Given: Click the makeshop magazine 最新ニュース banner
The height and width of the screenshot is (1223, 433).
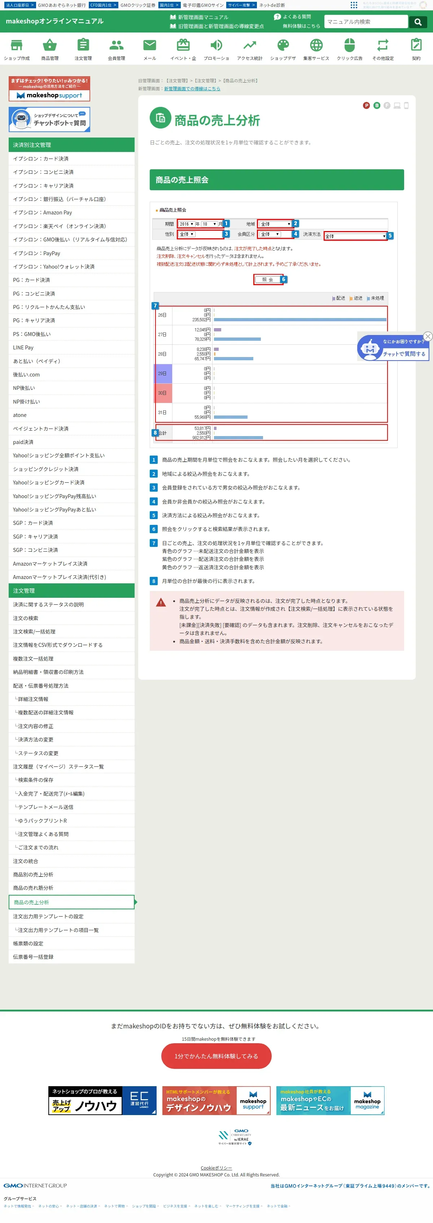Looking at the screenshot, I should click(331, 1101).
